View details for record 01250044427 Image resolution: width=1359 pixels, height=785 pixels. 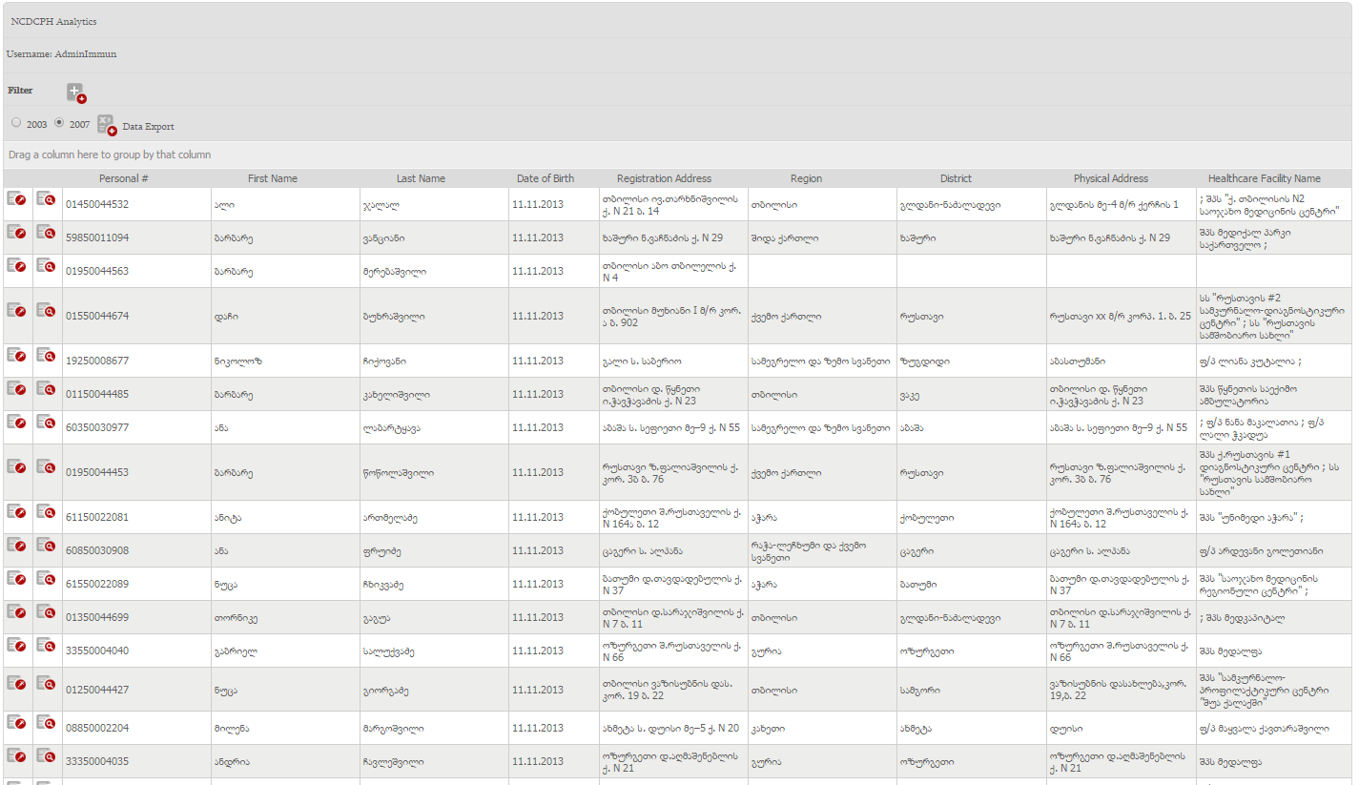(46, 684)
